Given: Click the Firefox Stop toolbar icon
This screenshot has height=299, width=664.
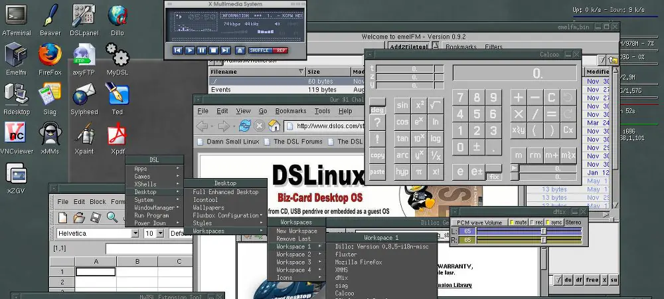Looking at the screenshot, I should [x=259, y=126].
